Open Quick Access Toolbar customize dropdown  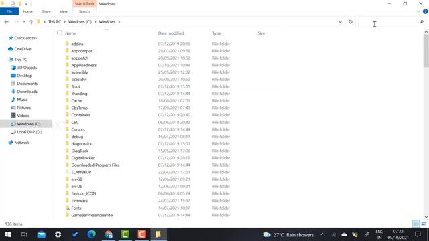tap(26, 4)
